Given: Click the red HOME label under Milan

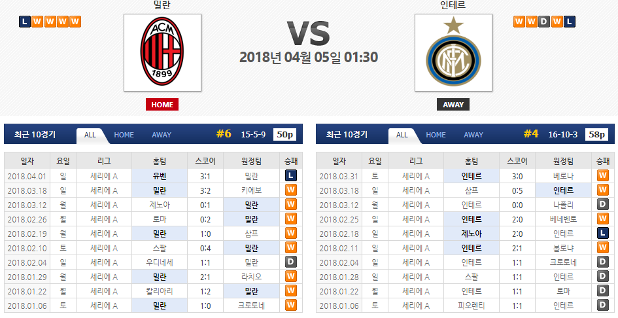Looking at the screenshot, I should [162, 105].
